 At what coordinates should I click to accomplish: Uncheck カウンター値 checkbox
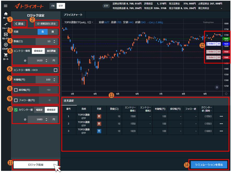[16, 110]
